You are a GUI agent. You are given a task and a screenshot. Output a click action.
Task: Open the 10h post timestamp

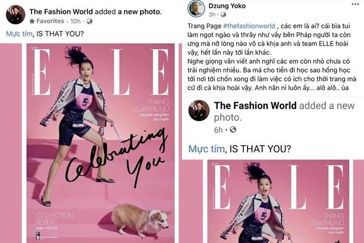[x=75, y=21]
